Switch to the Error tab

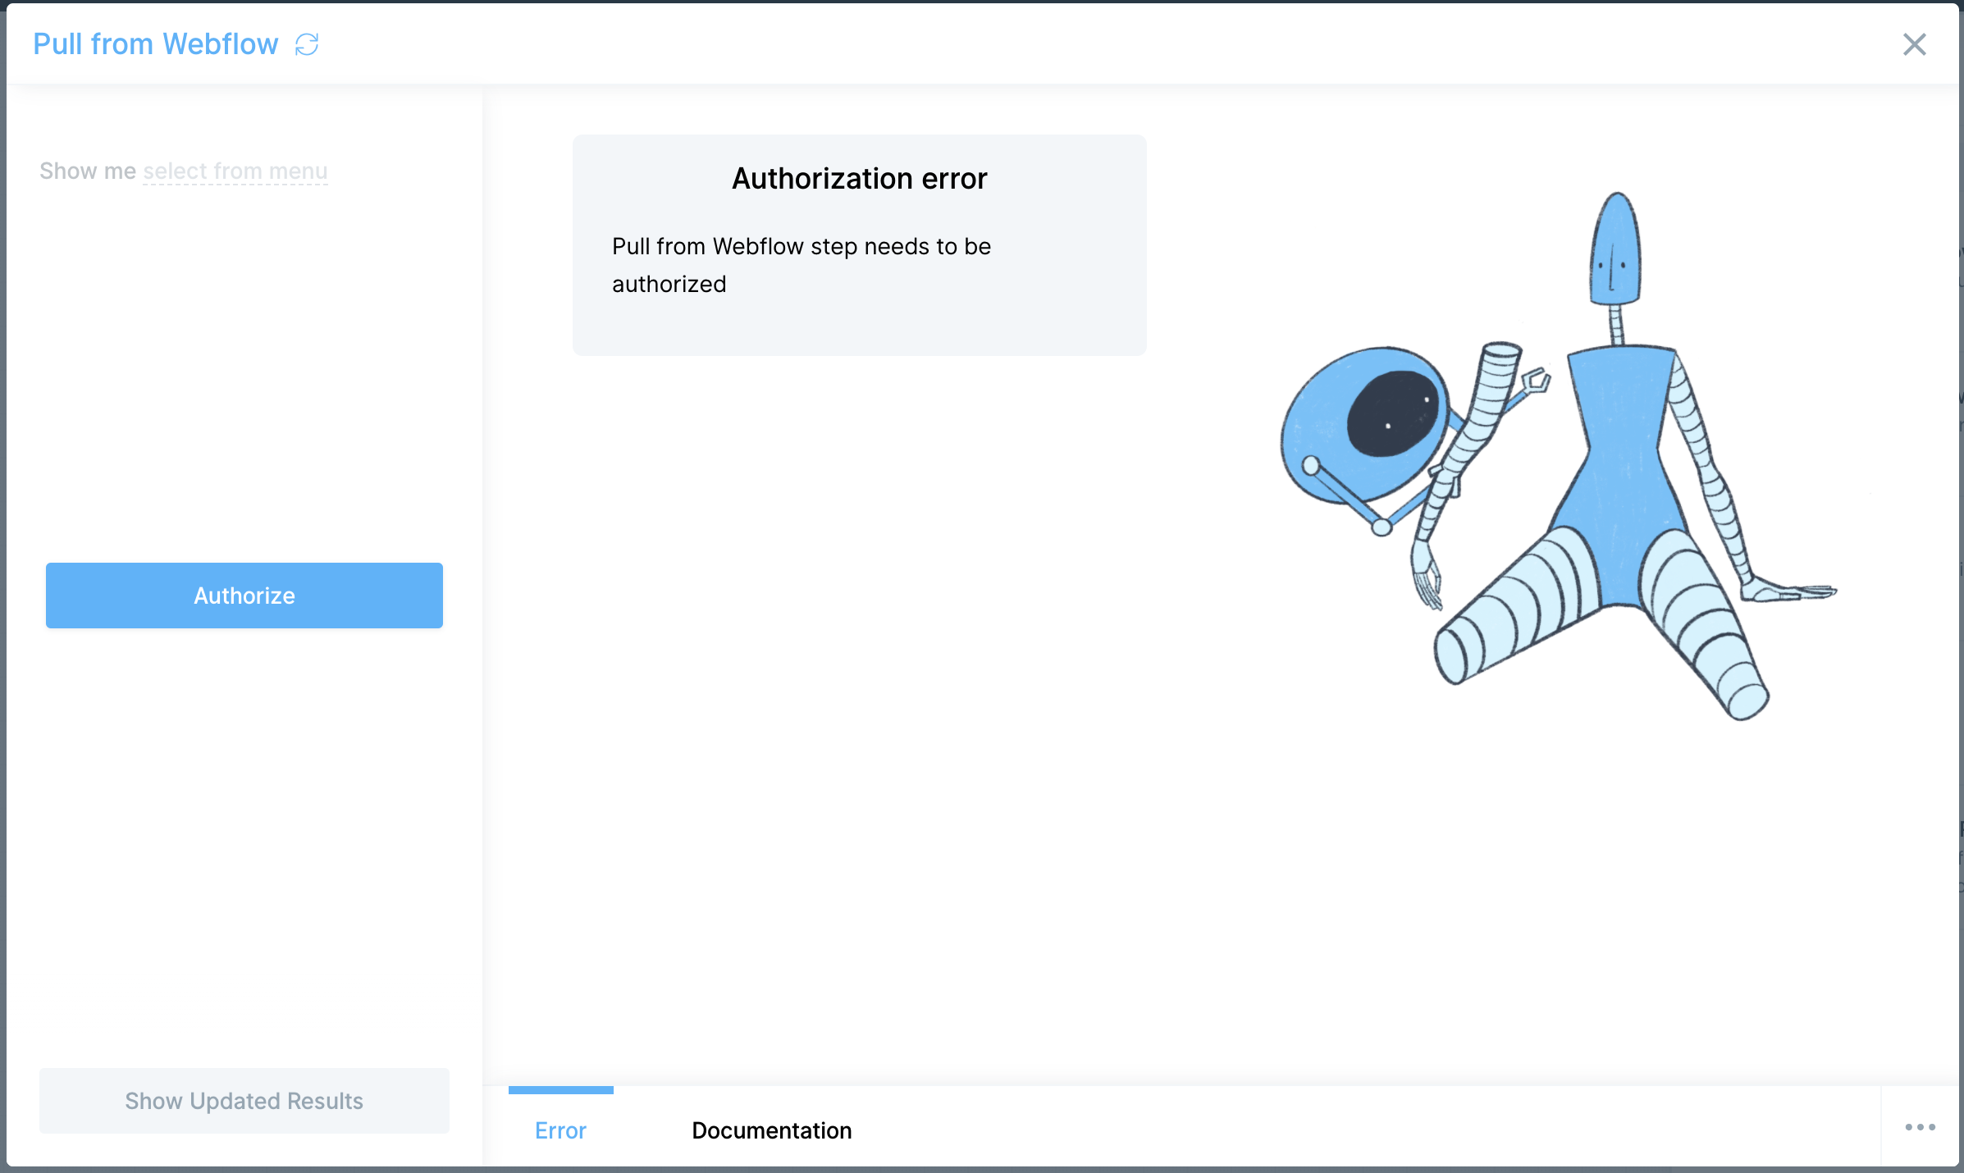pos(561,1130)
